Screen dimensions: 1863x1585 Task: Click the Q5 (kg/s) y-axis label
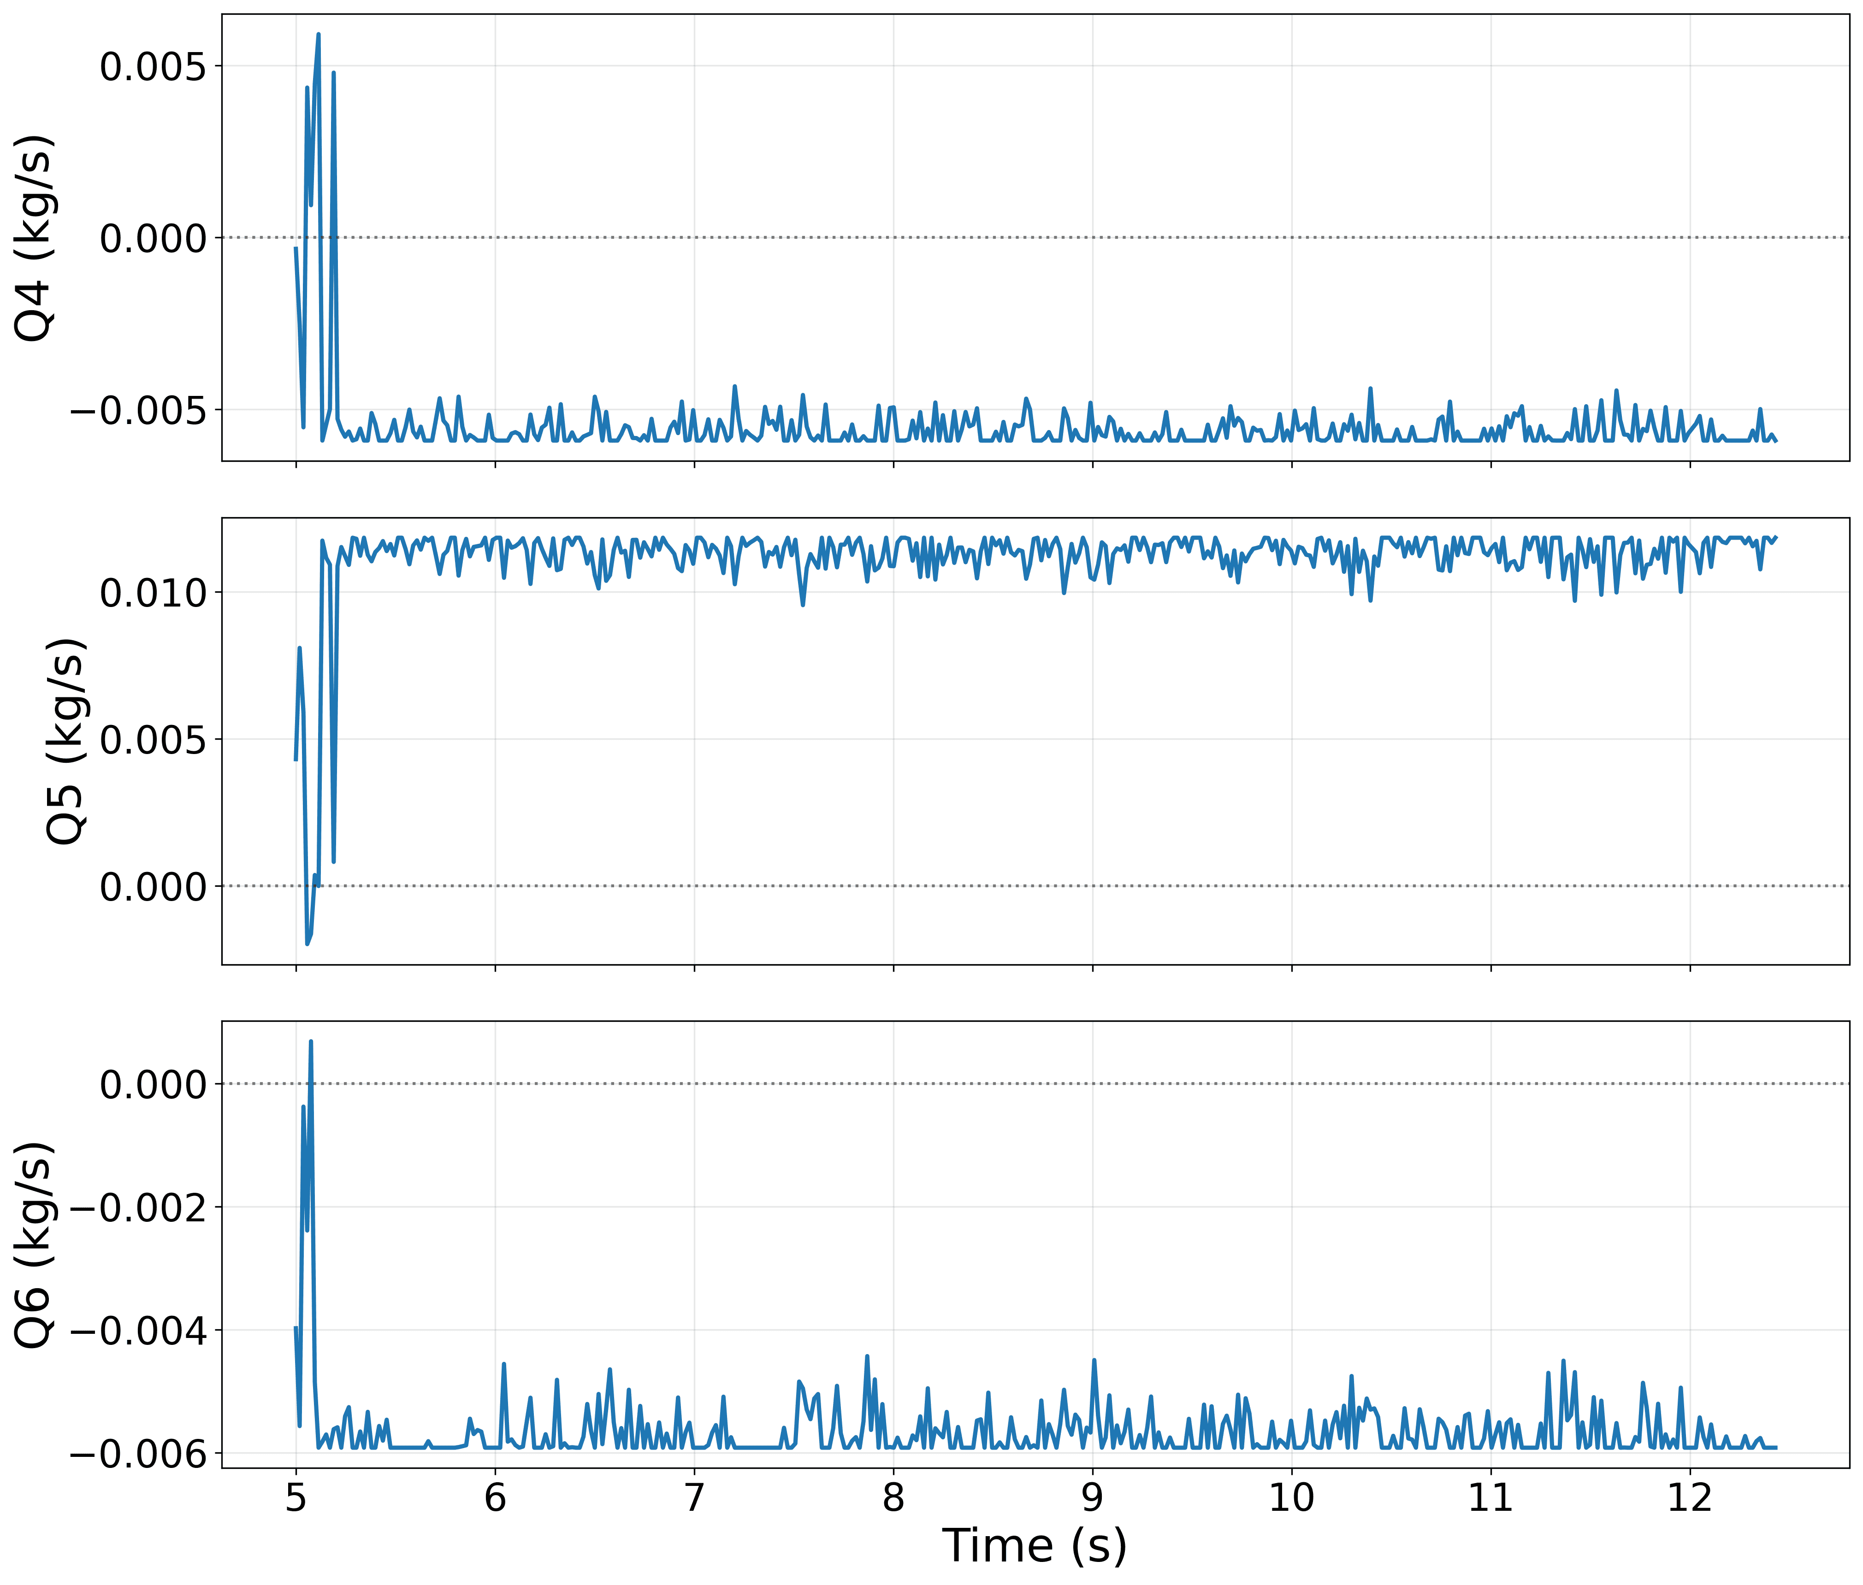click(65, 741)
